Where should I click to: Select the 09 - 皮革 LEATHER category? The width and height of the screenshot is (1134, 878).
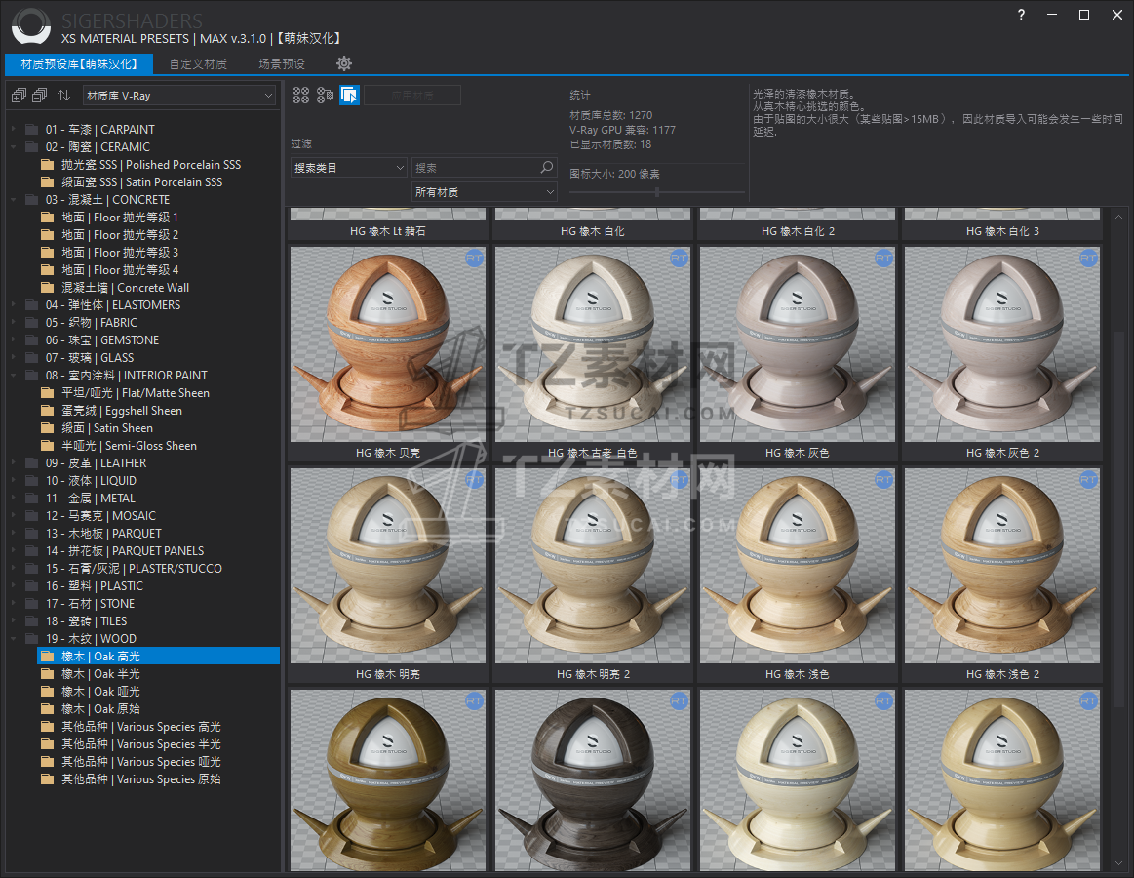(x=96, y=463)
